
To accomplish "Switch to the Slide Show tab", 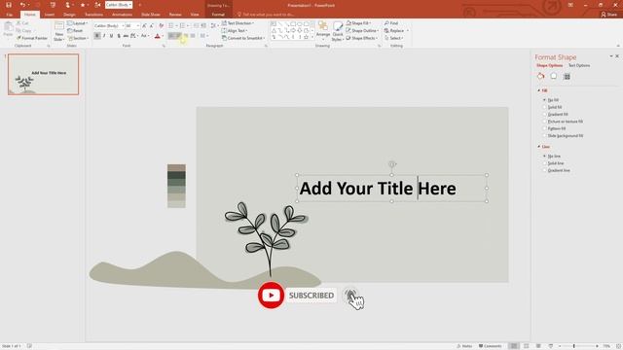I will click(x=151, y=15).
